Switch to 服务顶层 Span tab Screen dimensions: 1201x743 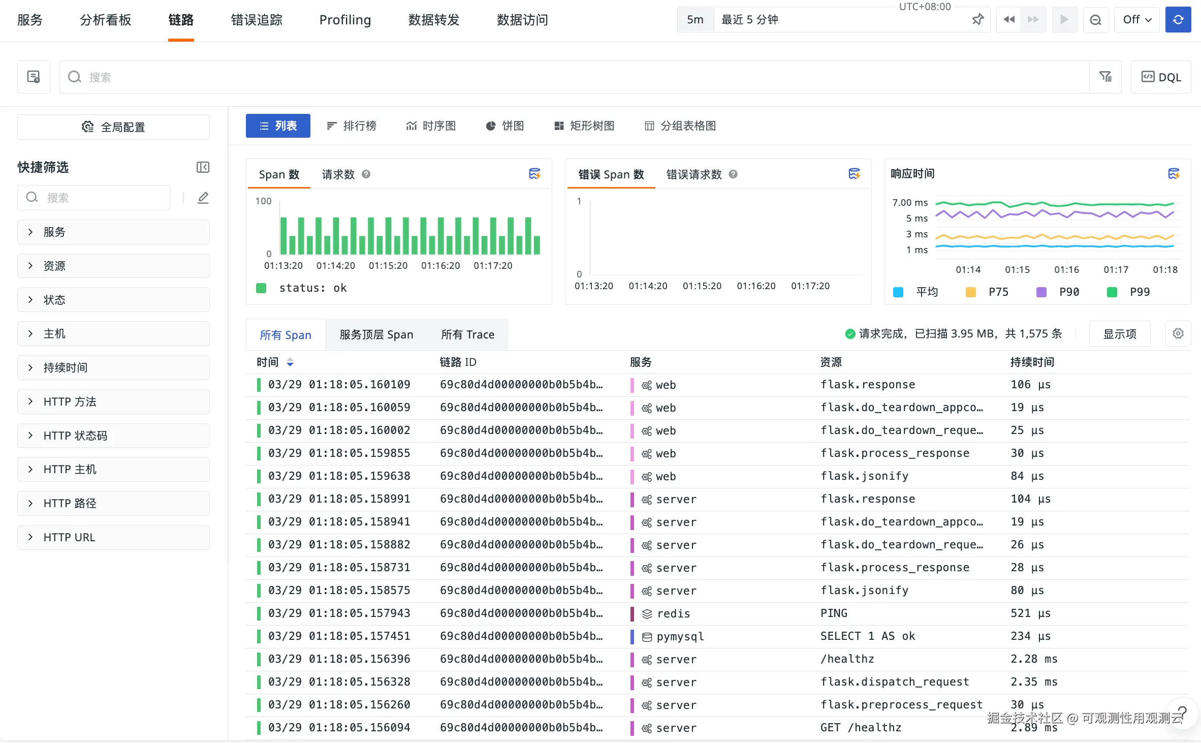(x=376, y=334)
